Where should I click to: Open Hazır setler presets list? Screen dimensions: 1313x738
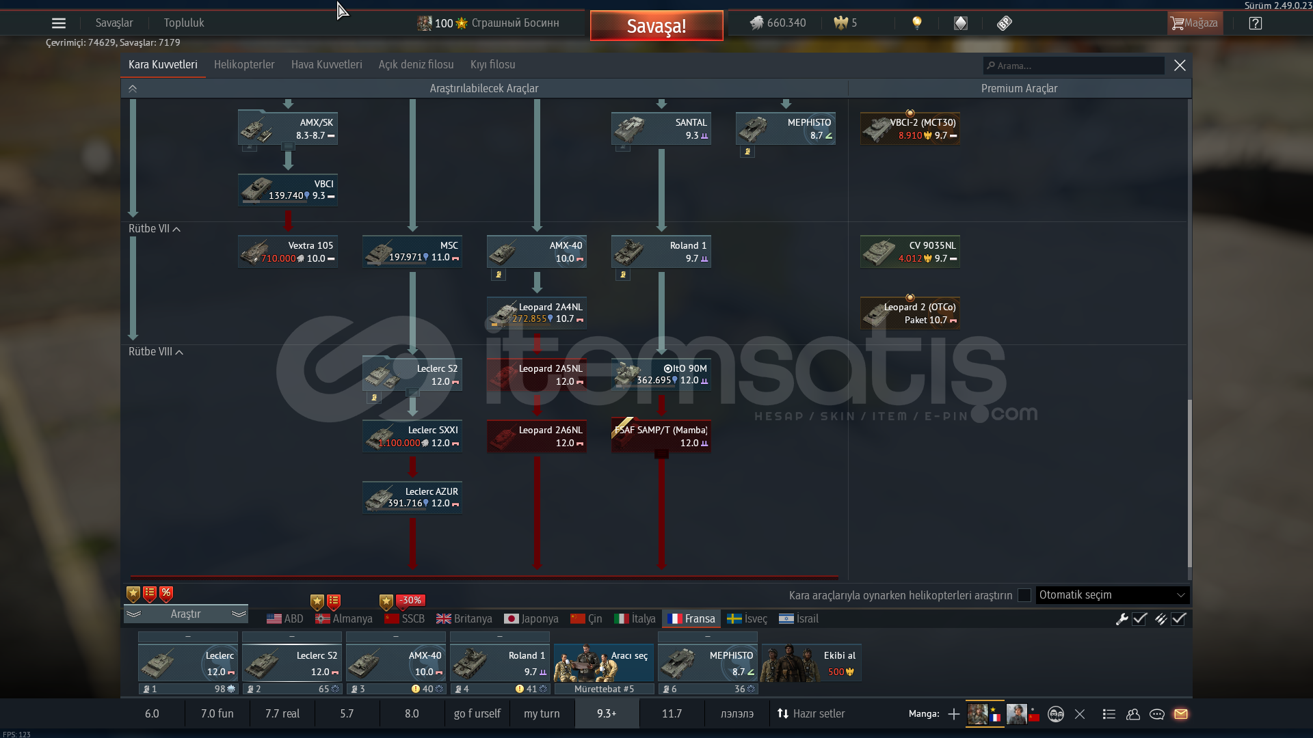(x=811, y=713)
